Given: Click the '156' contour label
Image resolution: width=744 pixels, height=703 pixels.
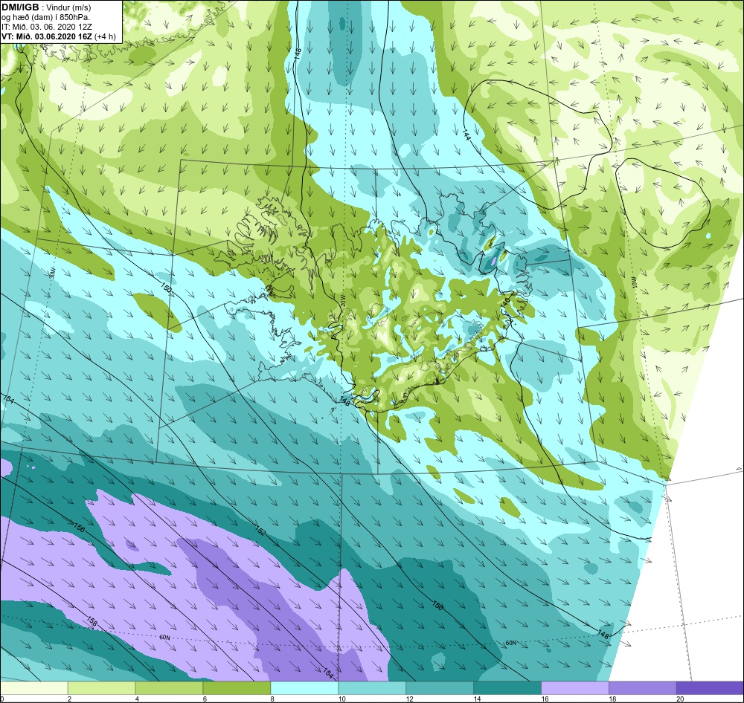Looking at the screenshot, I should tap(79, 527).
